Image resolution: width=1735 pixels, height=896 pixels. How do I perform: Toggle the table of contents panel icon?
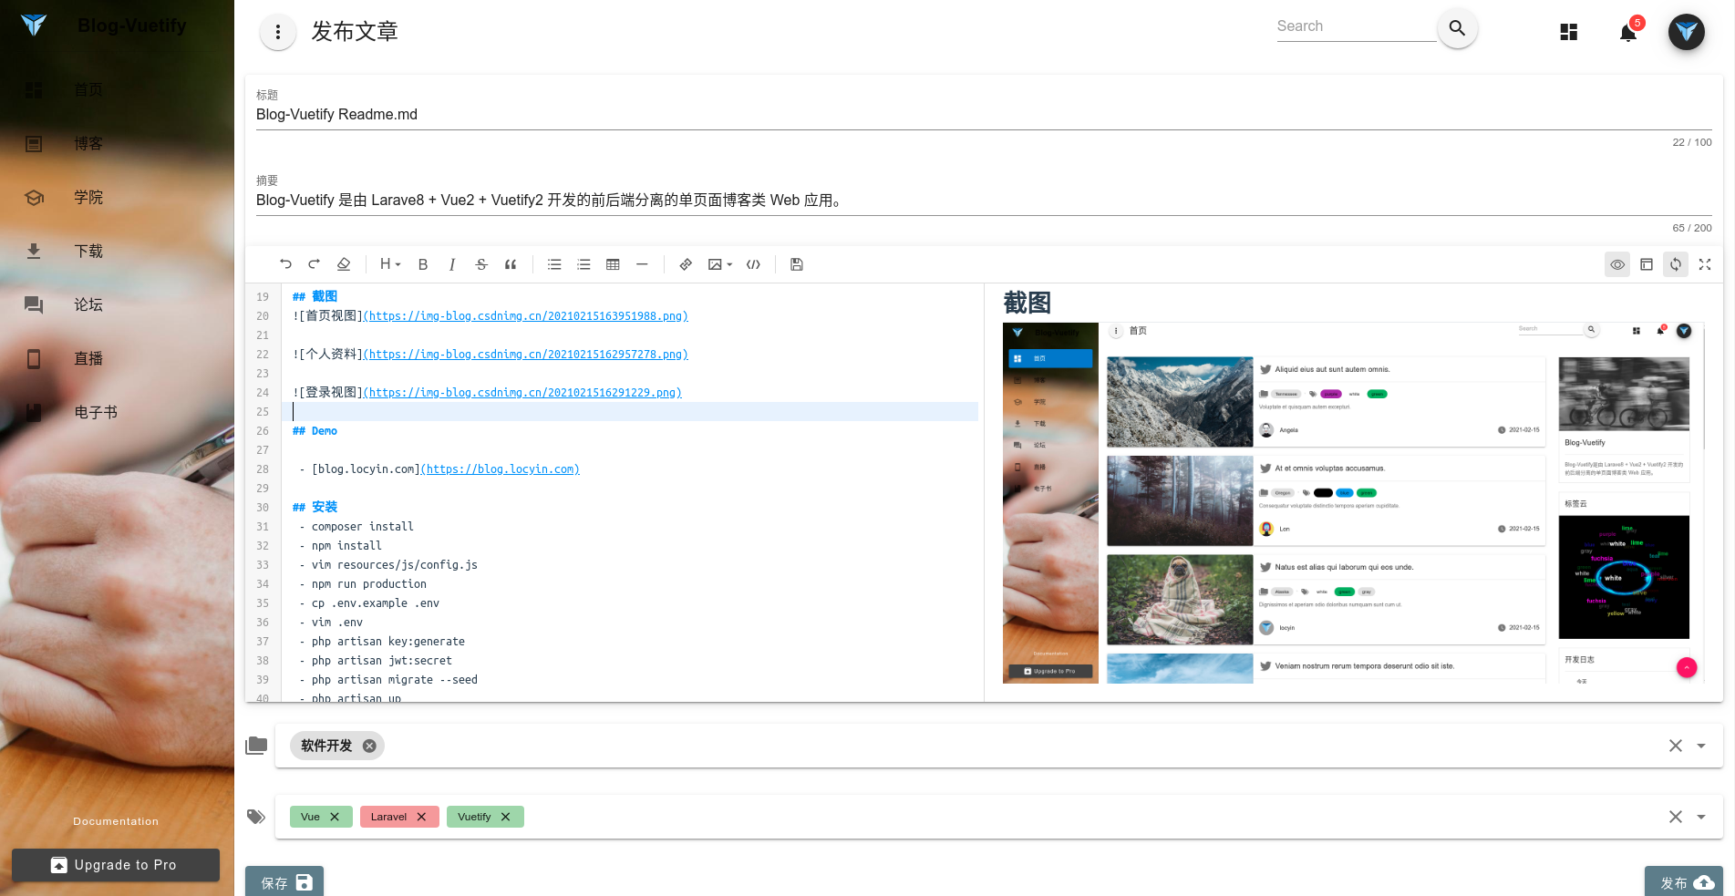point(1647,264)
